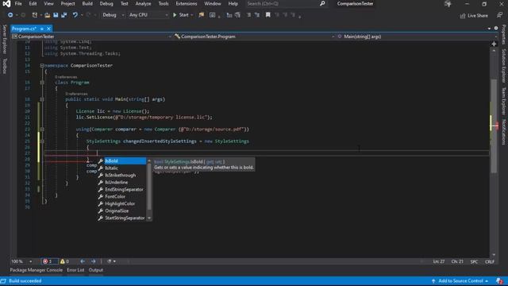The width and height of the screenshot is (508, 286).
Task: Select IsItalic in IntelliSense list
Action: [122, 168]
